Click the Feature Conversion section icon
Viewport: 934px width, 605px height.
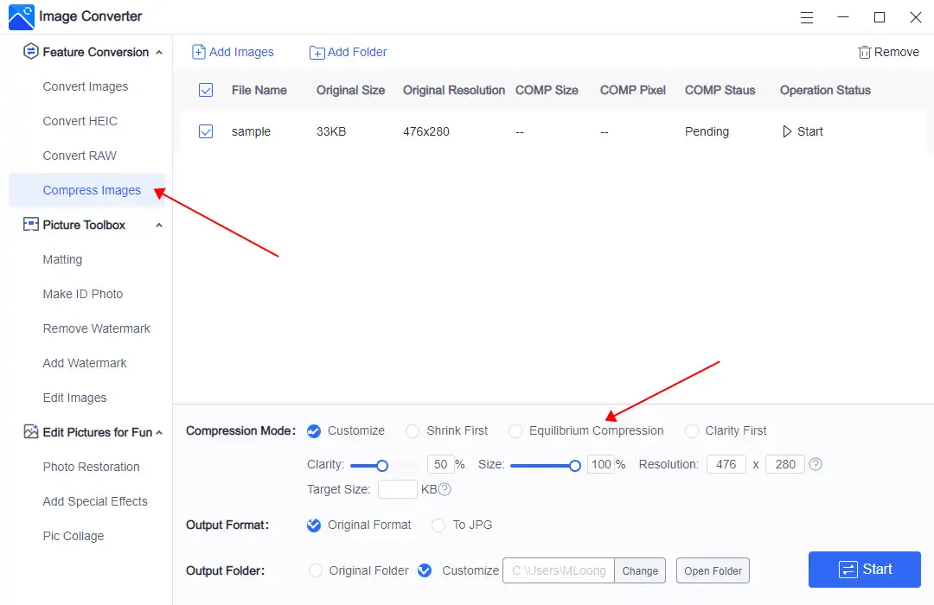tap(31, 52)
